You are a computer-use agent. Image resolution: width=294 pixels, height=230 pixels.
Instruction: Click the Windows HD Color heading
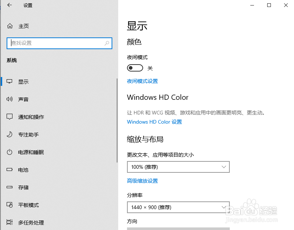pos(157,97)
